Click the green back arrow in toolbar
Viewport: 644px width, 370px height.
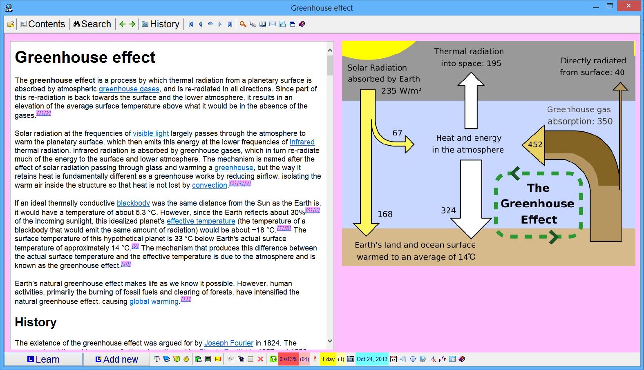click(122, 24)
